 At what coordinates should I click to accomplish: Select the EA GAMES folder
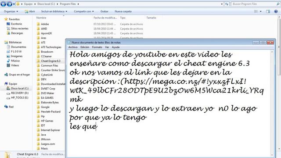(47, 98)
